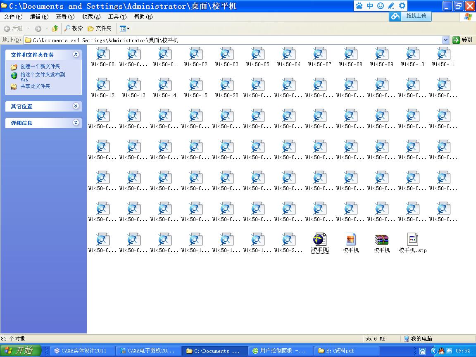Screen dimensions: 476x357
Task: Click inside the address bar path field
Action: point(234,40)
